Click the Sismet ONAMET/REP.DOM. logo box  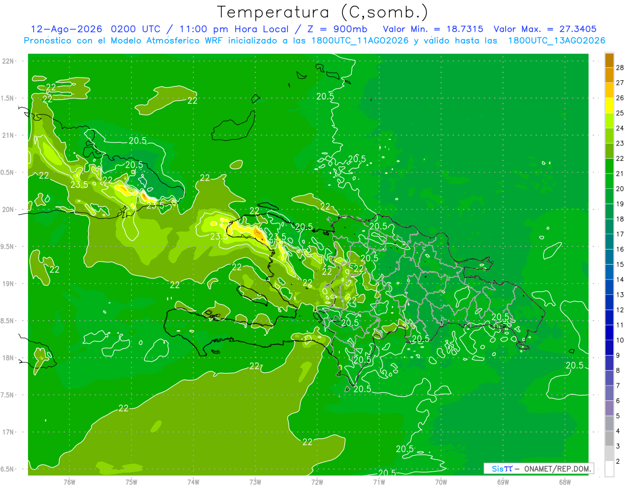coord(538,468)
